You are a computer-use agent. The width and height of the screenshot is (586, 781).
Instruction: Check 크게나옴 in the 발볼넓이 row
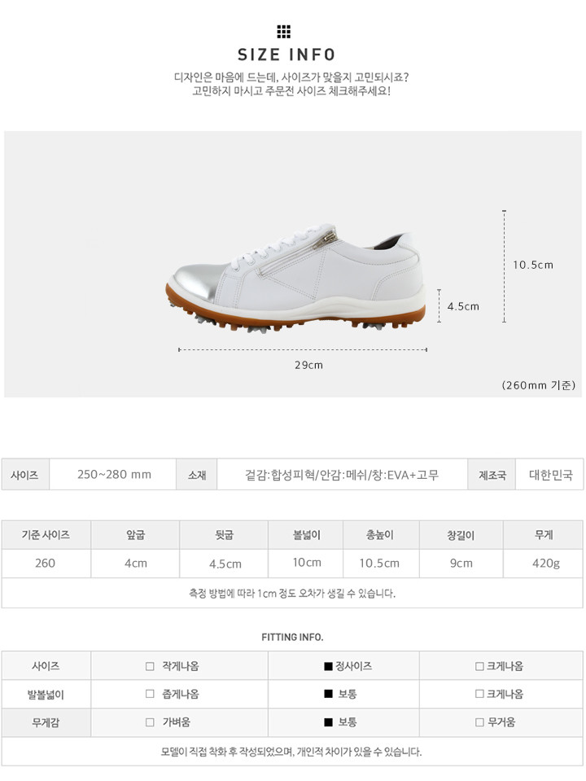click(x=479, y=694)
